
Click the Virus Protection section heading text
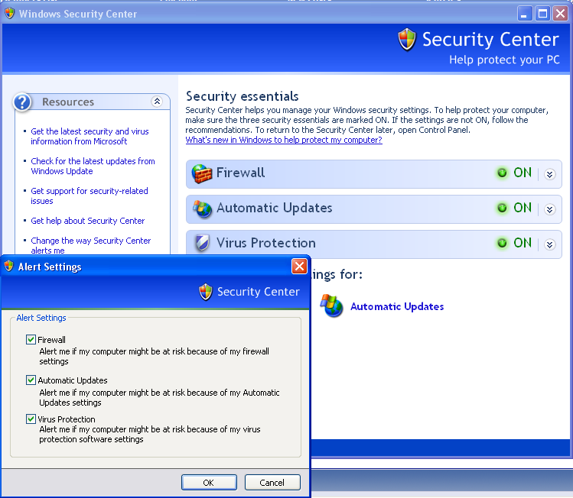coord(266,243)
